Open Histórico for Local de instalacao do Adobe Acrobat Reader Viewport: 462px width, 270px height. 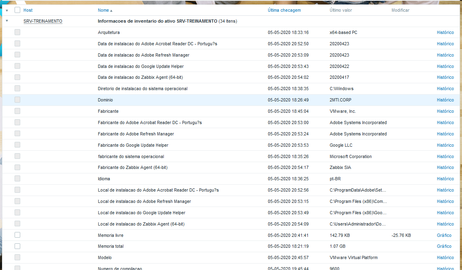(445, 190)
